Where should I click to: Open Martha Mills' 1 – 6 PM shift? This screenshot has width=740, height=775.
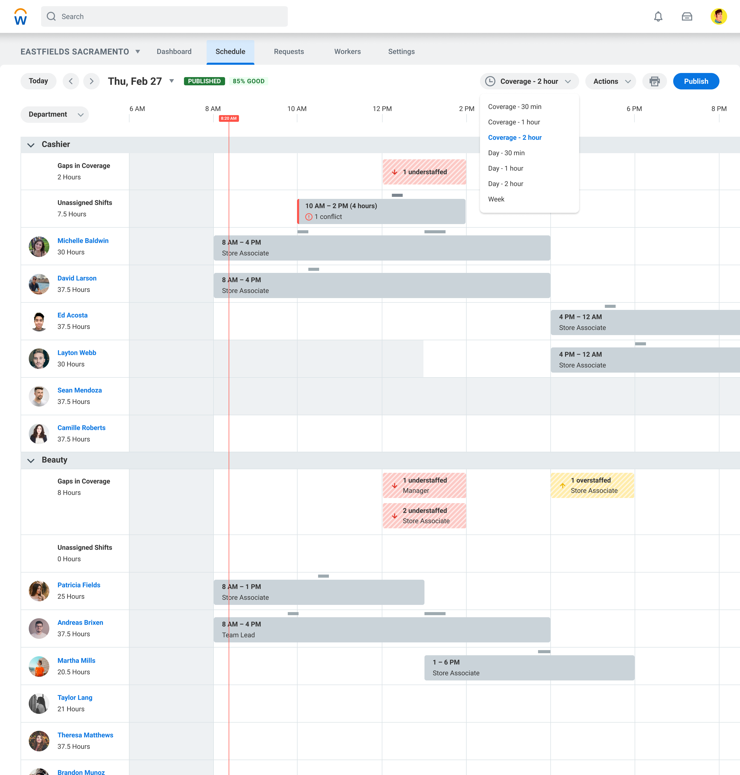click(x=529, y=668)
